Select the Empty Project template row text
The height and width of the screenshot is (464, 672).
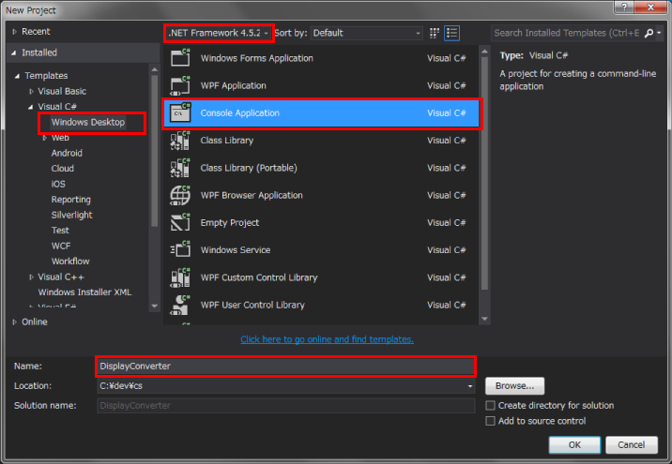click(230, 222)
